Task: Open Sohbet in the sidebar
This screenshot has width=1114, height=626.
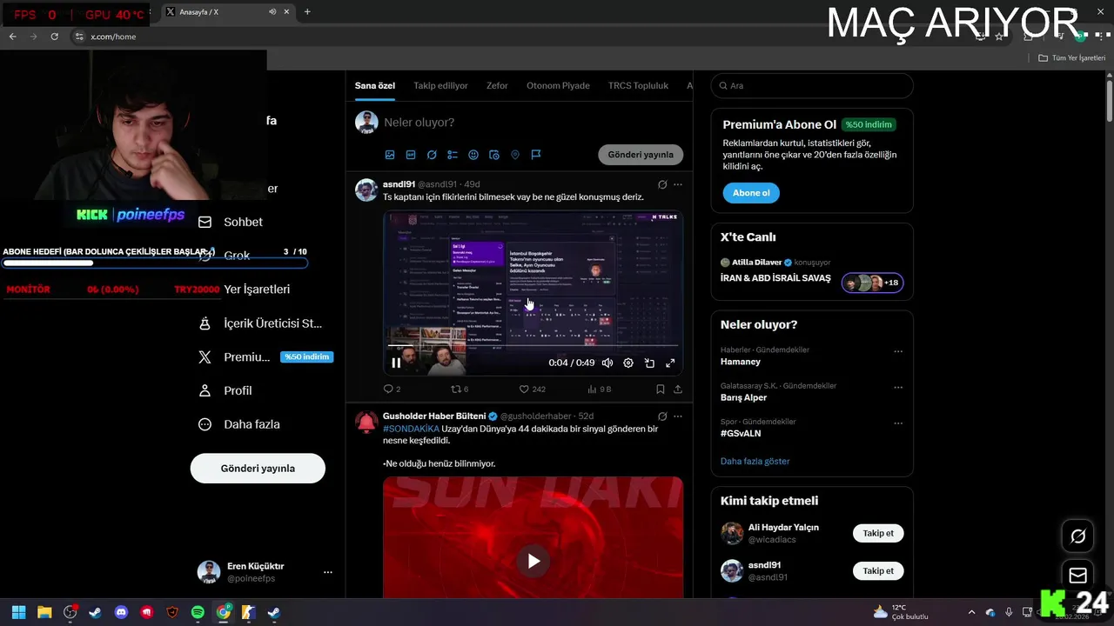Action: tap(231, 222)
